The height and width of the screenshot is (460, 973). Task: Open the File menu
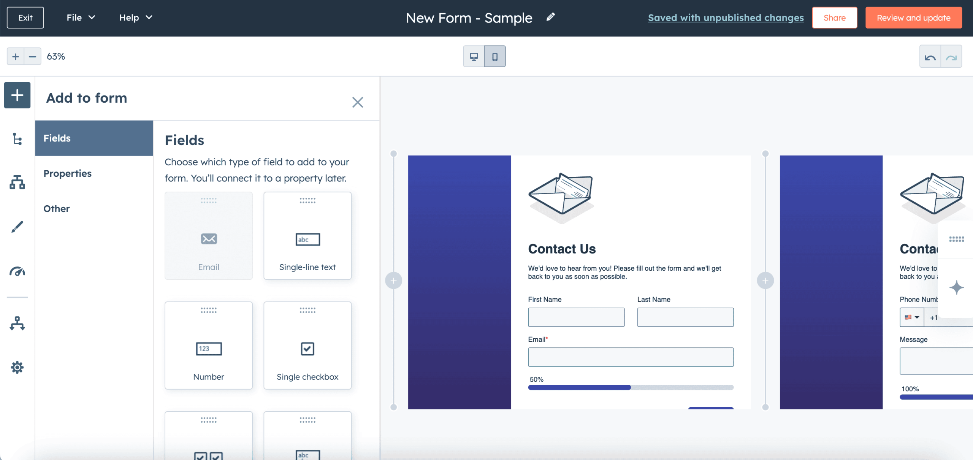click(x=81, y=17)
